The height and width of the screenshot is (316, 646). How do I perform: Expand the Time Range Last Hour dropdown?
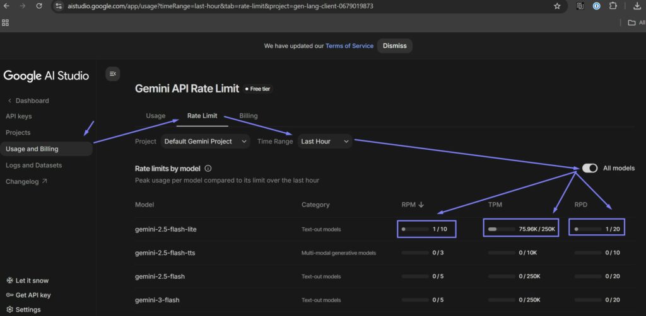pyautogui.click(x=325, y=142)
